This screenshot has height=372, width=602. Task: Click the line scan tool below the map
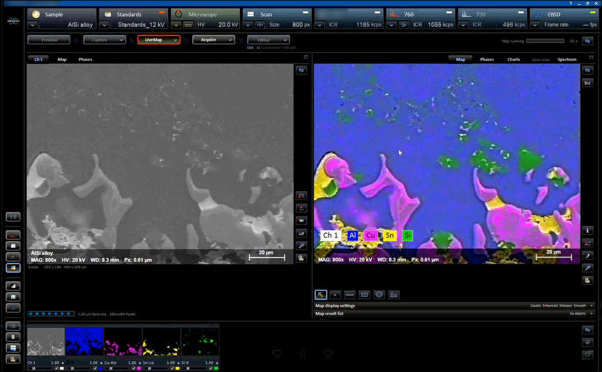click(x=350, y=294)
